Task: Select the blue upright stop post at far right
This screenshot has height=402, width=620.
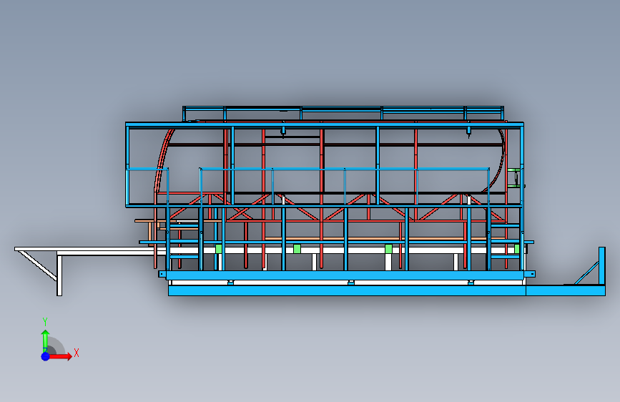Action: [602, 266]
